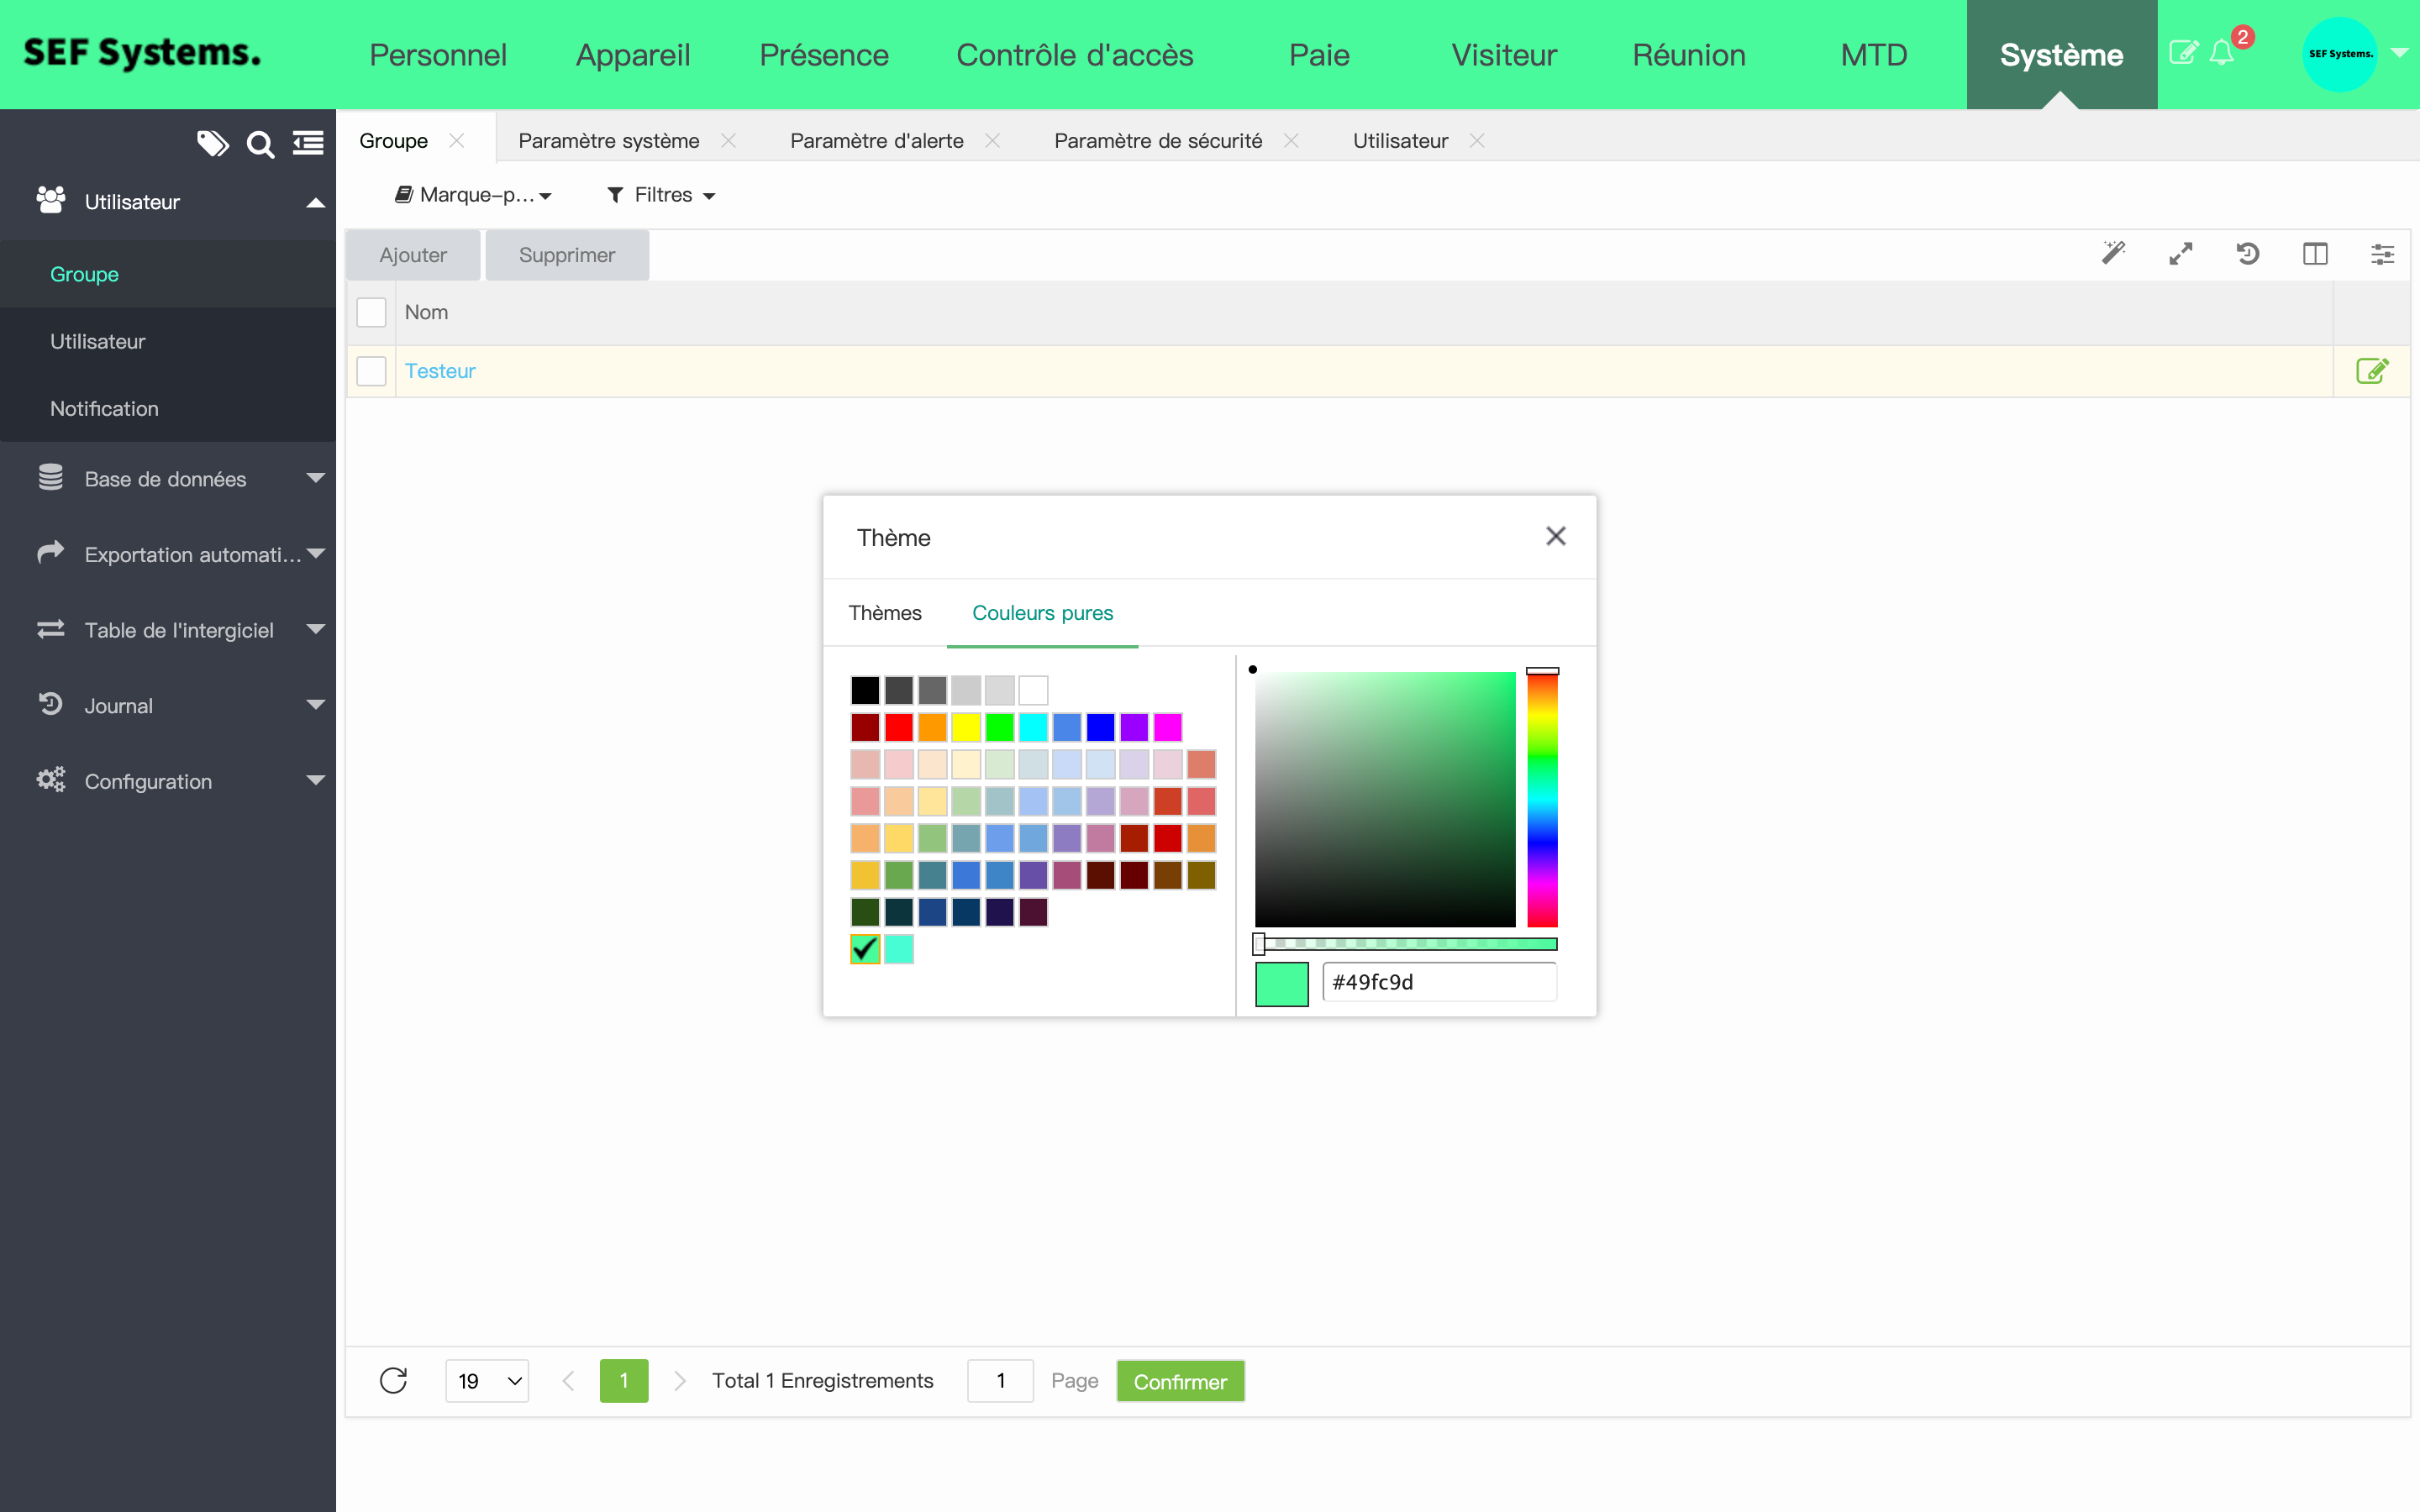The width and height of the screenshot is (2420, 1512).
Task: Click the notification bell icon
Action: click(2221, 53)
